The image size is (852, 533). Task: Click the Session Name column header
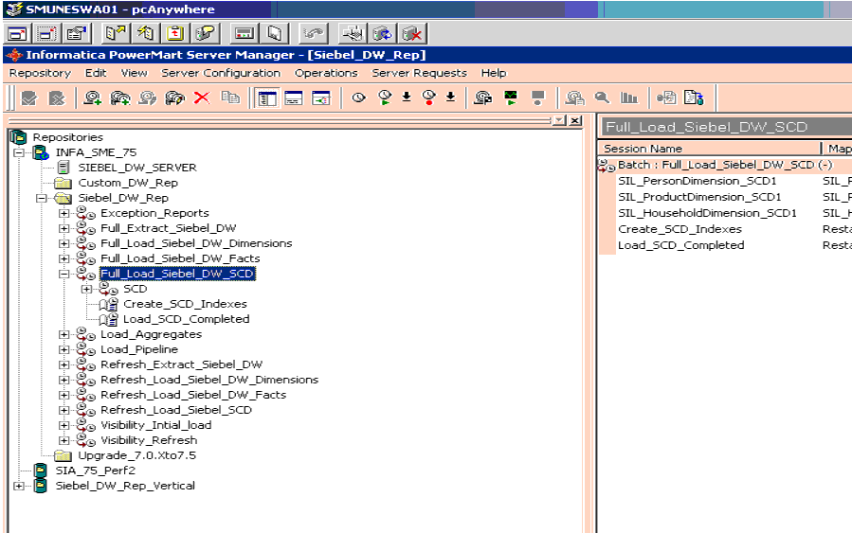(x=710, y=149)
